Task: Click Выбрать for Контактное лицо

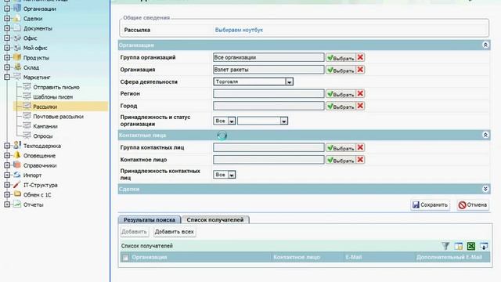Action: (341, 160)
